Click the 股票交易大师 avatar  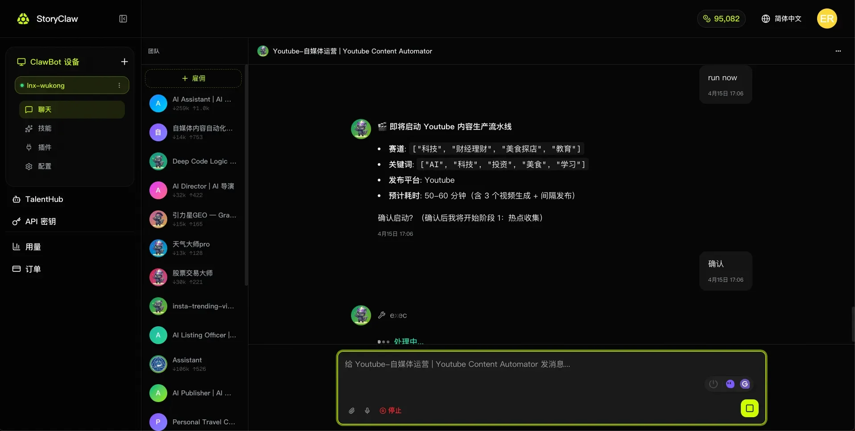click(158, 277)
